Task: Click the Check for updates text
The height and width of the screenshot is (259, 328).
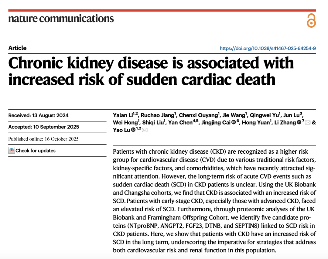Action: click(x=36, y=151)
